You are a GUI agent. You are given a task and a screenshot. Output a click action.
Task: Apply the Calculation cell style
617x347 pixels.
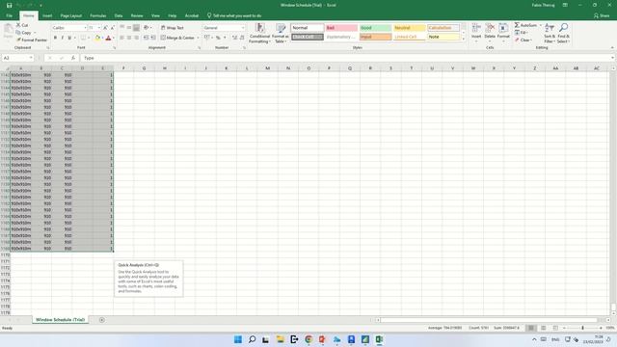443,28
